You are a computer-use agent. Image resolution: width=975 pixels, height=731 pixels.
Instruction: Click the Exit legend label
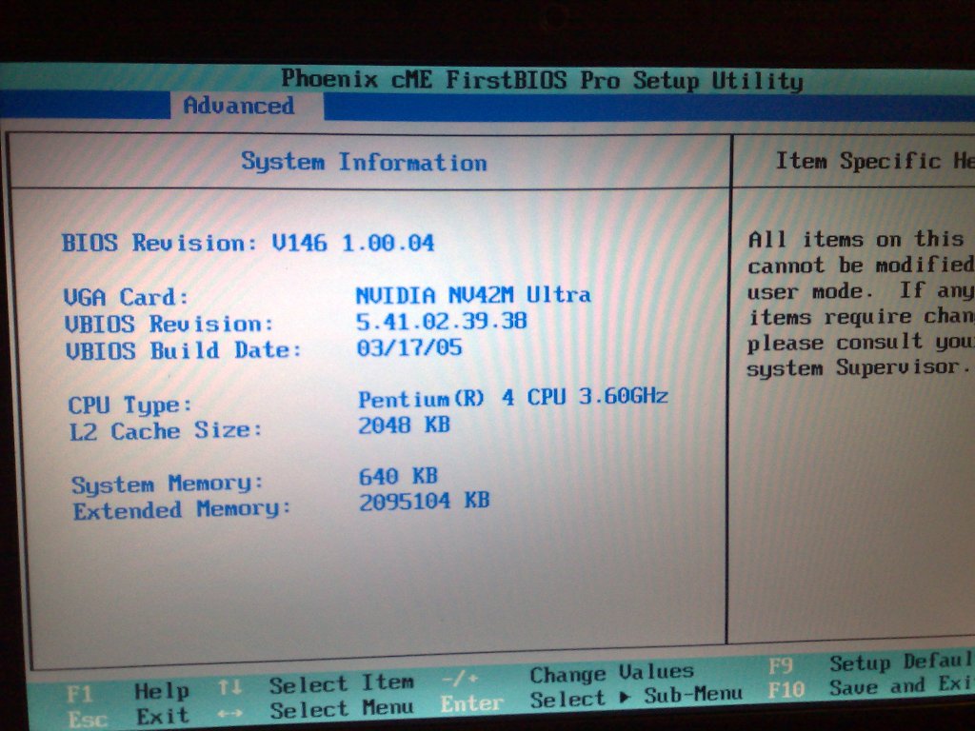coord(162,717)
